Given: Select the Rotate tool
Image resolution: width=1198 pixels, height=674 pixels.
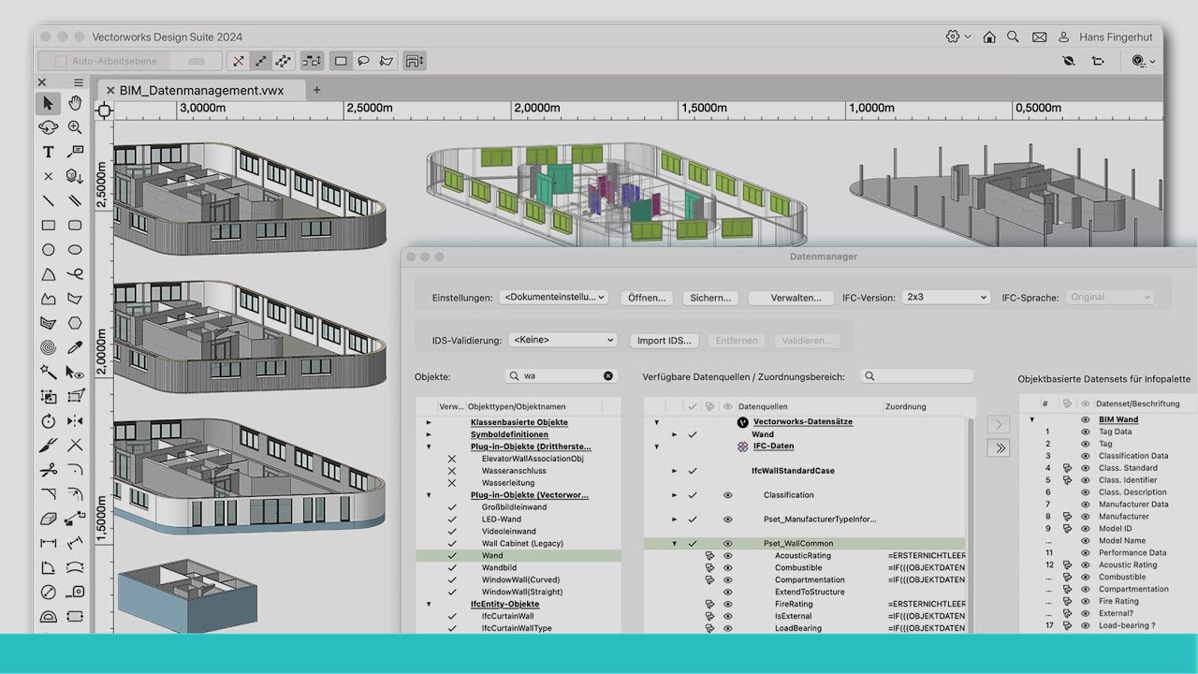Looking at the screenshot, I should [48, 421].
